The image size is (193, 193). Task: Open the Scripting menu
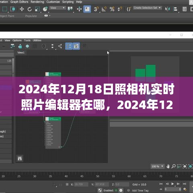click(x=68, y=2)
